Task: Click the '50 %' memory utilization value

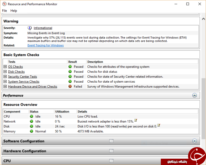Action: (58, 131)
